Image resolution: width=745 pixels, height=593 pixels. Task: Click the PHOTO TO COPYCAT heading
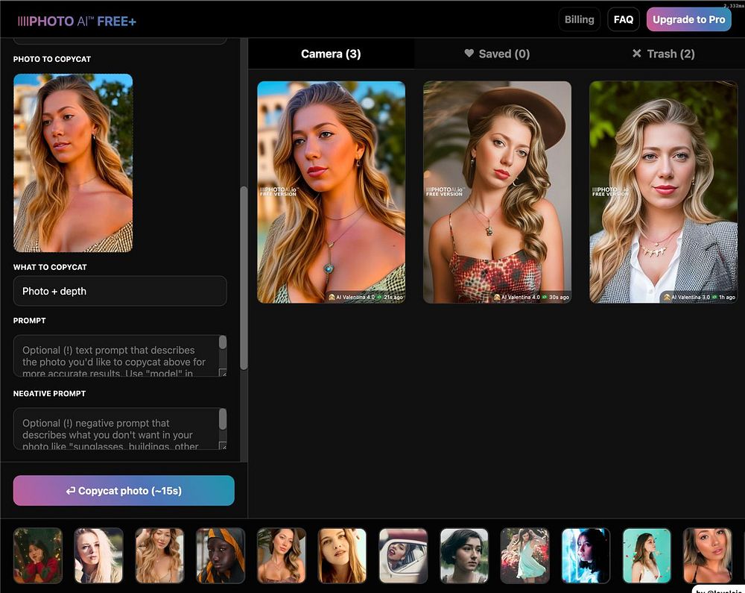tap(52, 59)
